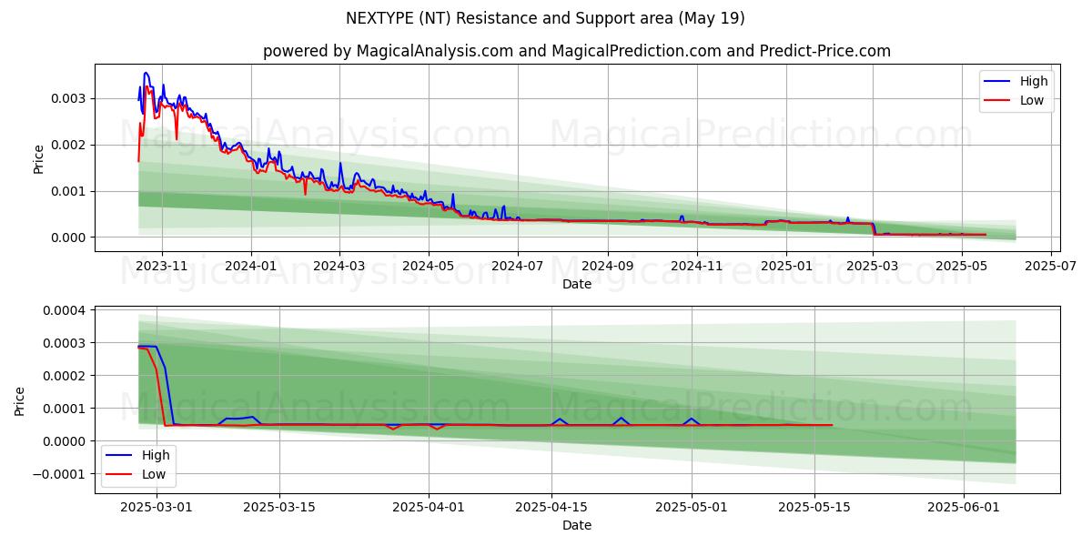
Task: Click the '2025-05-01' x-axis label on the bottom chart
Action: click(x=692, y=508)
